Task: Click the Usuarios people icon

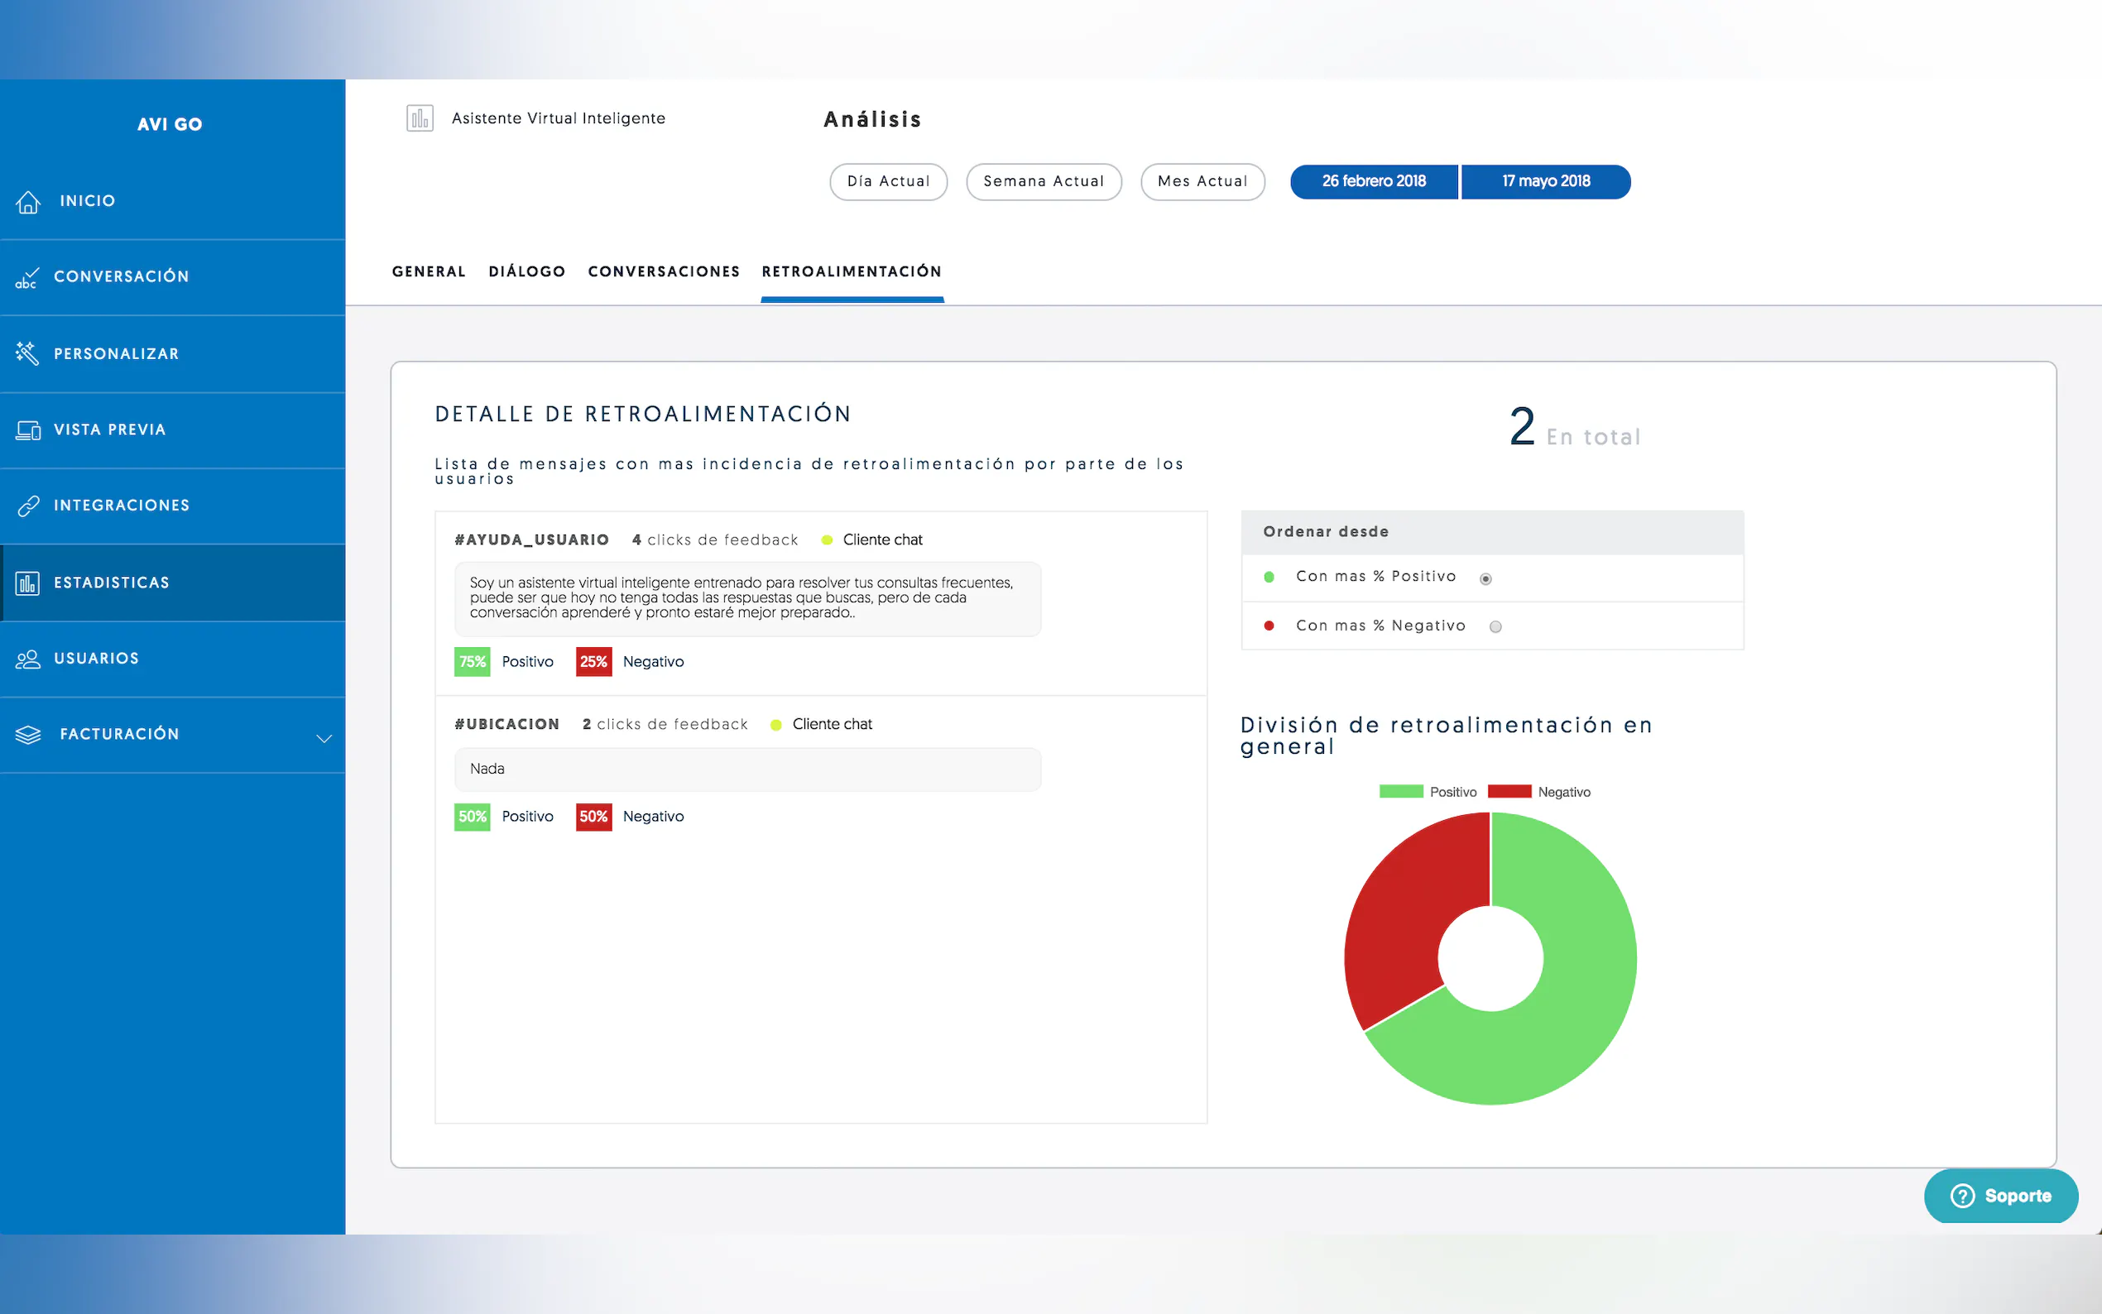Action: coord(28,659)
